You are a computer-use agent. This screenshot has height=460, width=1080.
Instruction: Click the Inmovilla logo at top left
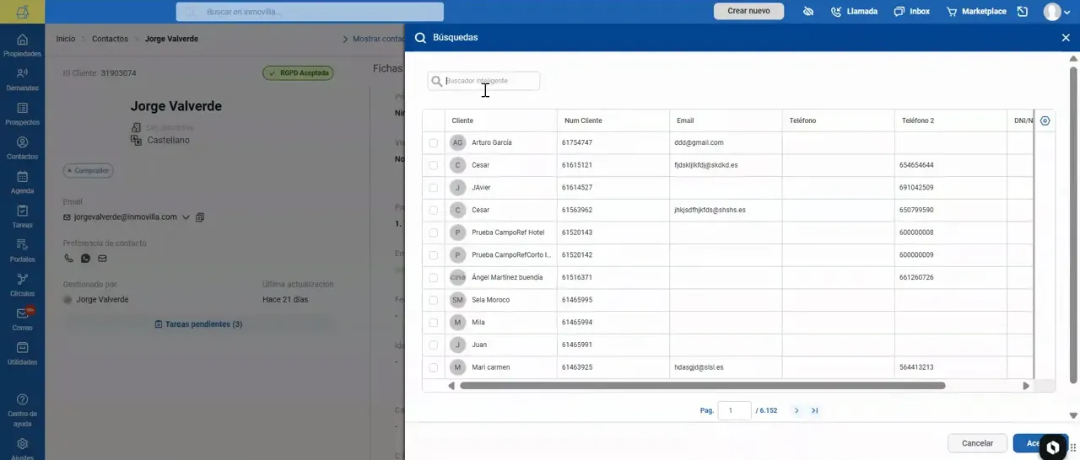(x=22, y=12)
